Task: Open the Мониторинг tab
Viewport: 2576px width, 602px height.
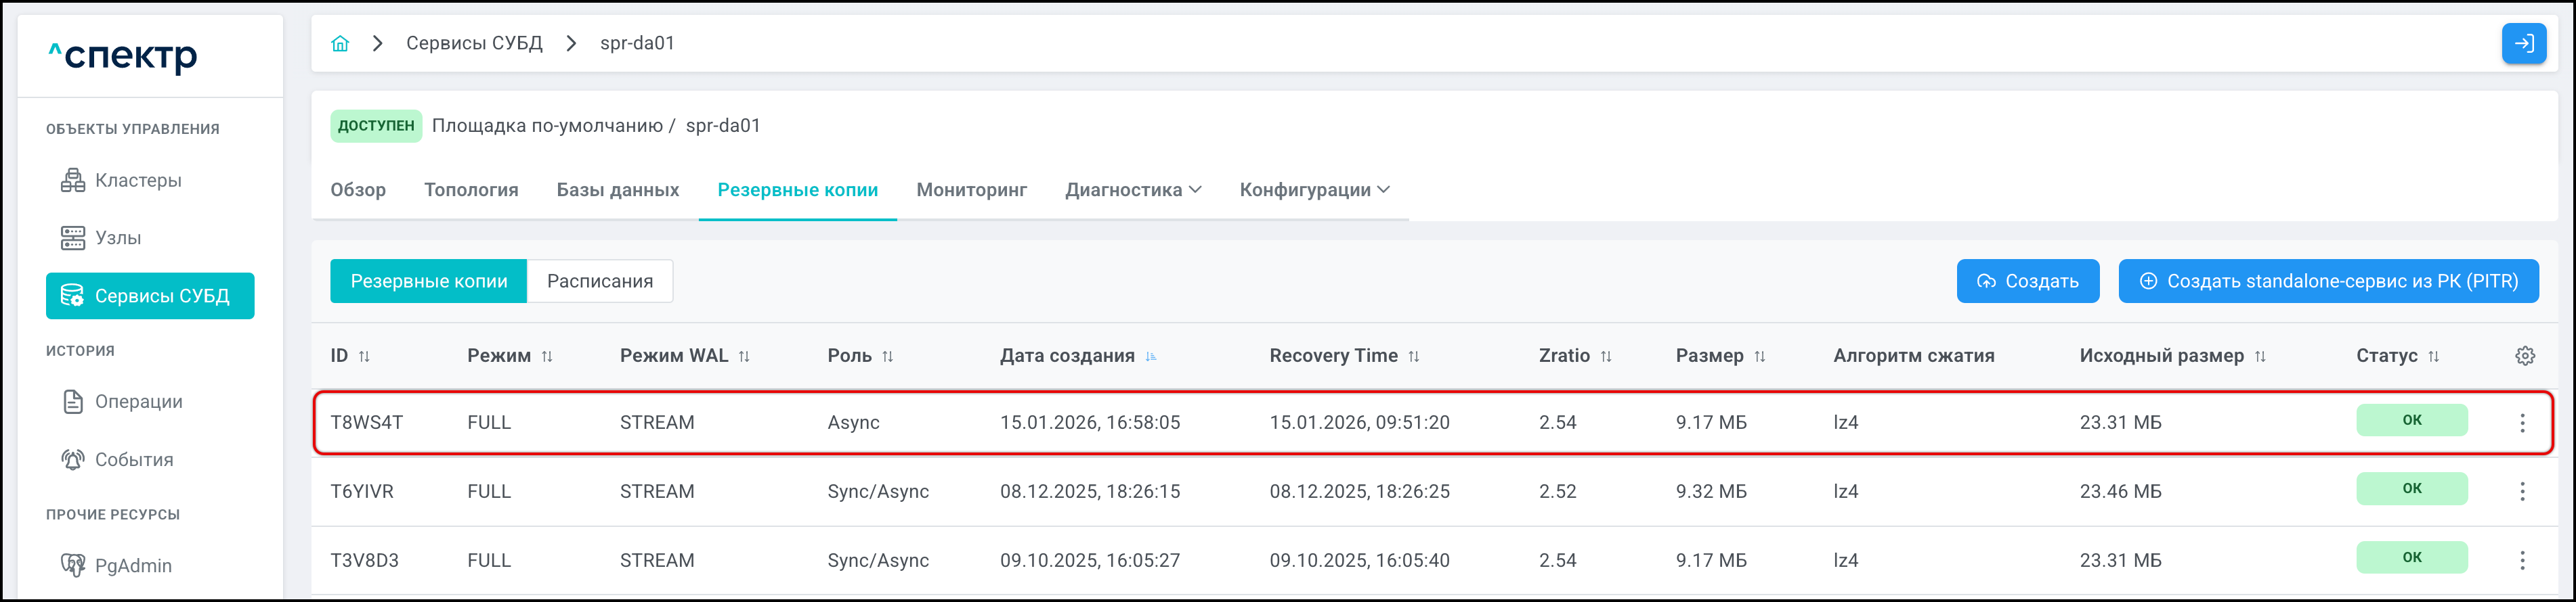Action: tap(971, 189)
